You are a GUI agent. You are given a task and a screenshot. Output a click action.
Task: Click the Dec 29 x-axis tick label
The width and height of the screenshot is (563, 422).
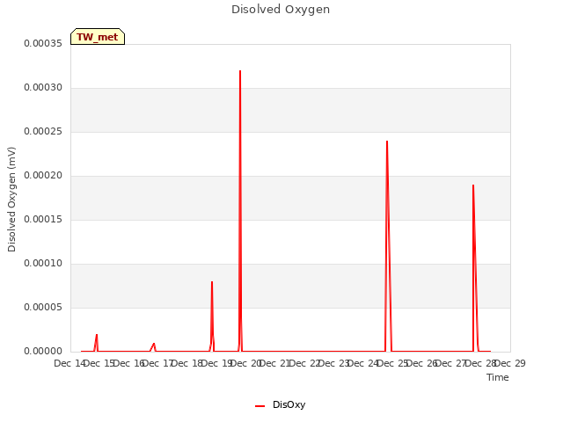pyautogui.click(x=510, y=363)
